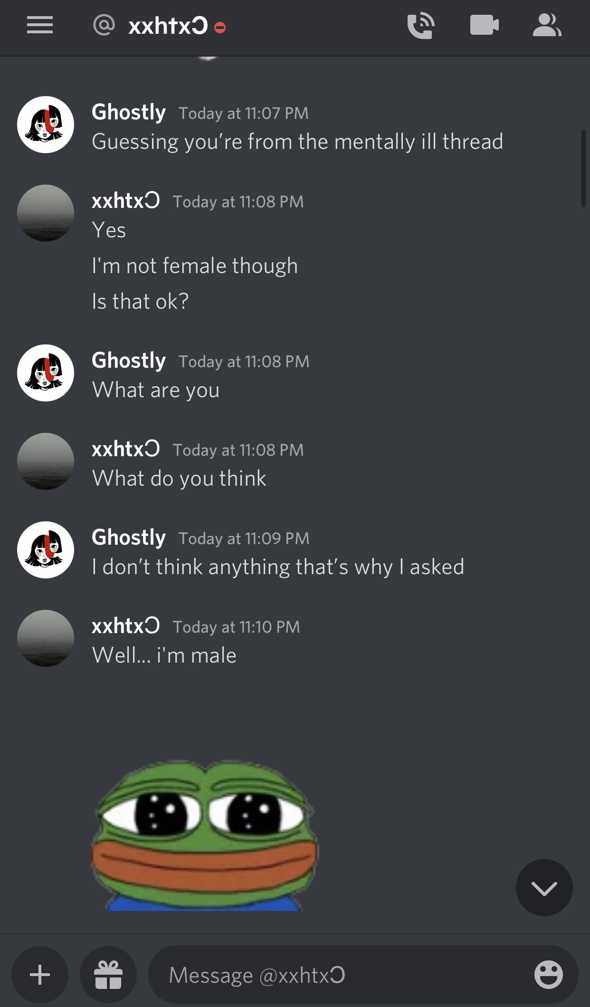Open Ghostly's avatar at 11:07 PM
Image resolution: width=590 pixels, height=1007 pixels.
[x=46, y=125]
